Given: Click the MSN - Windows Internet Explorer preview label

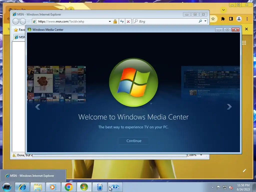Looking at the screenshot, I should pos(32,176).
